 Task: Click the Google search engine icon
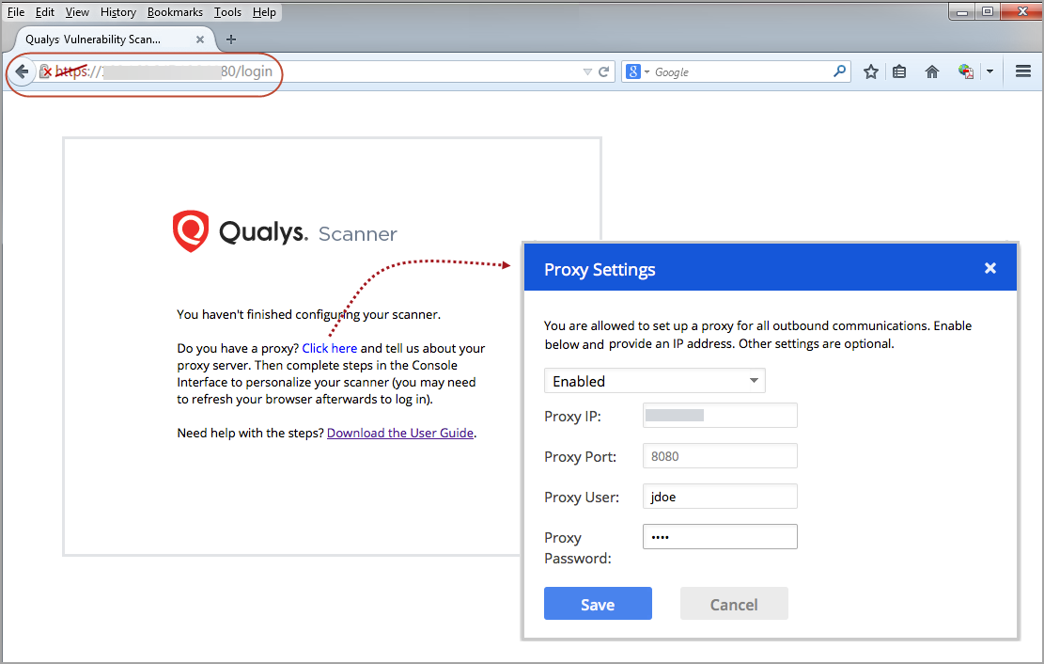(x=633, y=71)
